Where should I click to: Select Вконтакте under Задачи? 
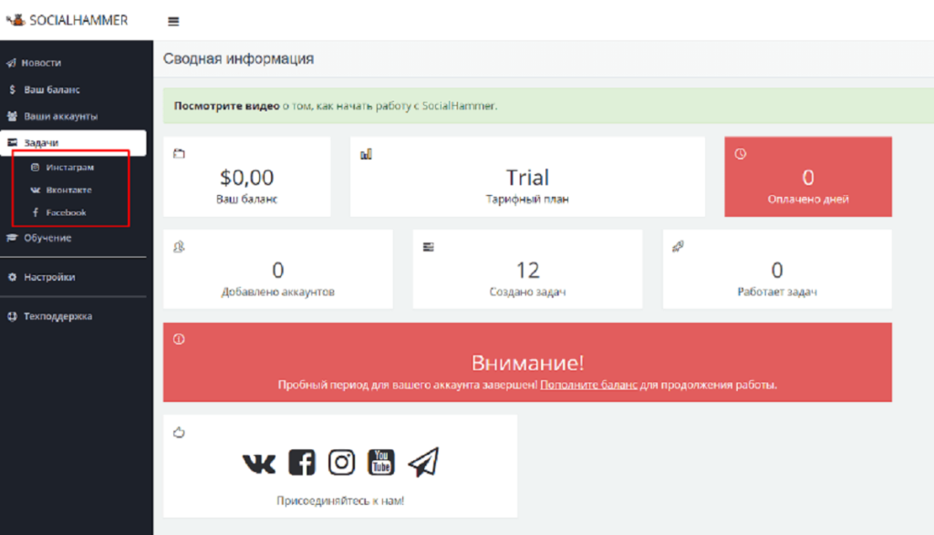(x=68, y=190)
